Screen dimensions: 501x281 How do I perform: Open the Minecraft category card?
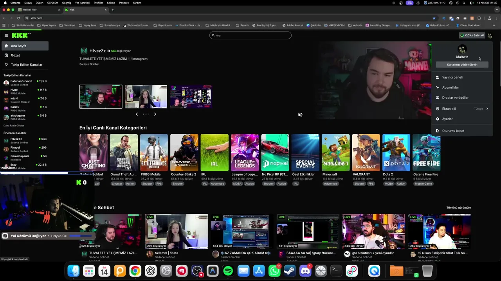click(336, 153)
